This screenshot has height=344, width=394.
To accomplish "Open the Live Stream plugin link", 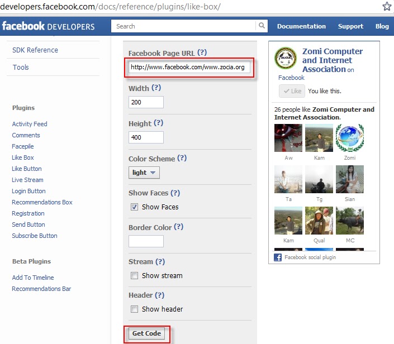I will click(x=27, y=180).
